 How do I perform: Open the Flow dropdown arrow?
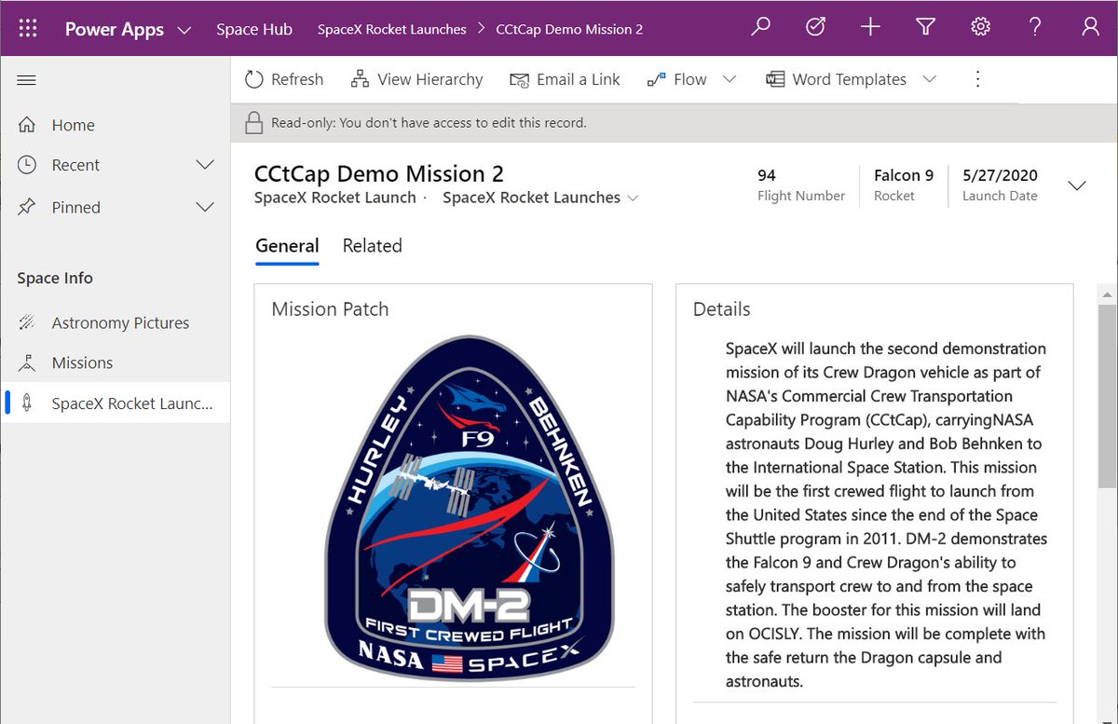[729, 79]
